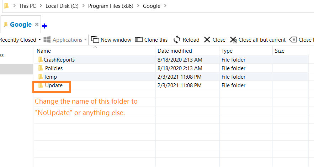
Task: Click the Clone this icon
Action: (x=139, y=40)
